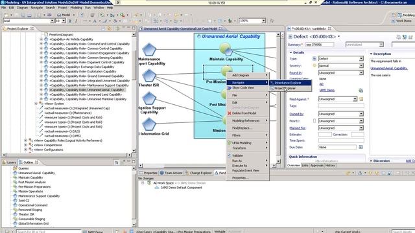Open the Modeling menu in menu bar

[x=76, y=8]
